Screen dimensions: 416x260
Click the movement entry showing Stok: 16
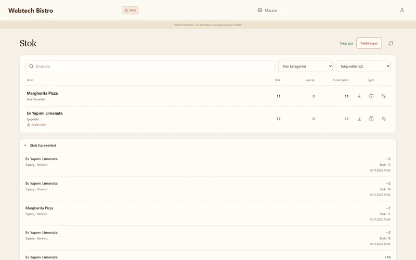[x=208, y=238]
